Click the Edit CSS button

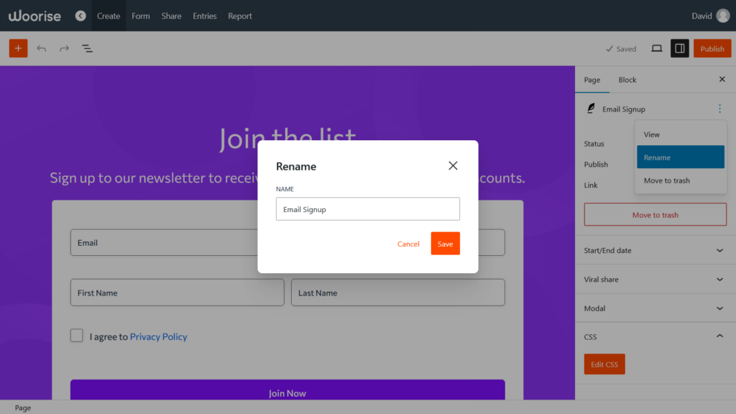point(604,364)
